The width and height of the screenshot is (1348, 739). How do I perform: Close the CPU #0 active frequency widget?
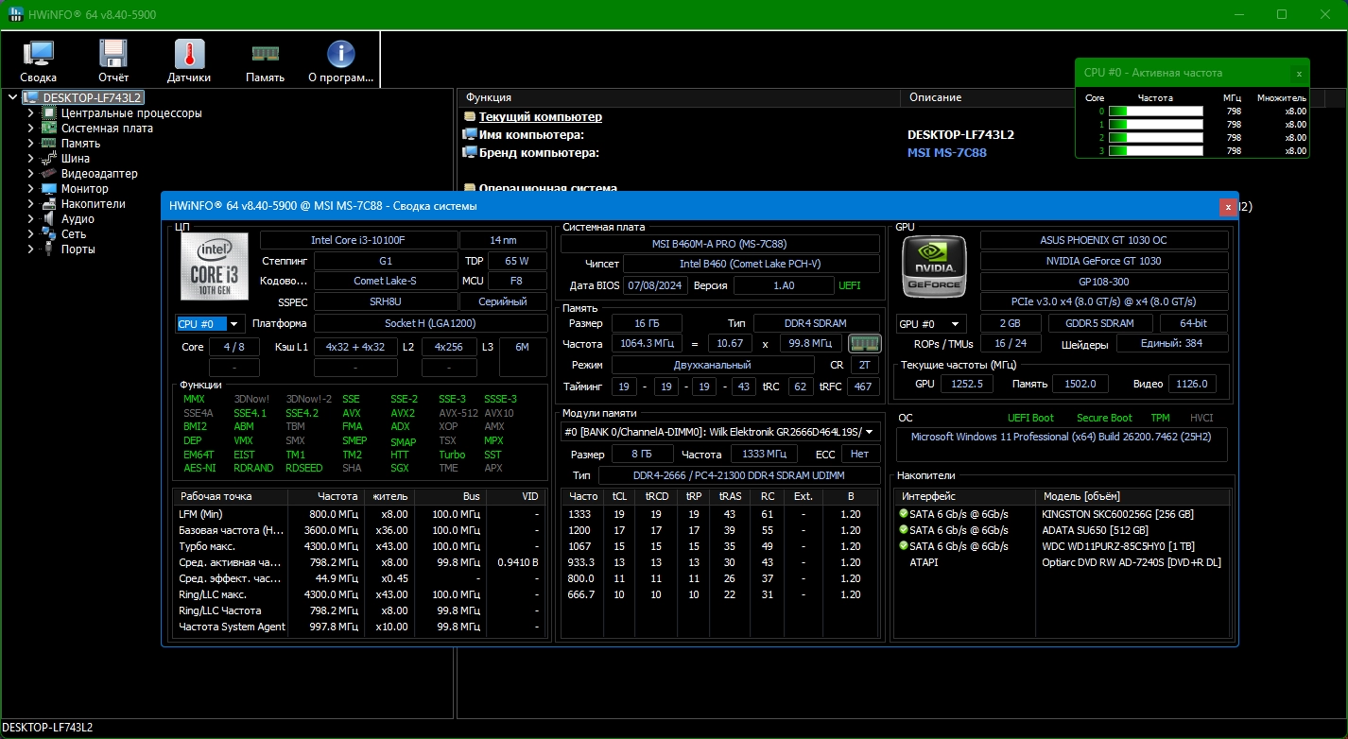click(1299, 73)
